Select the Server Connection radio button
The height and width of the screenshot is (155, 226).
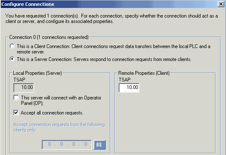pyautogui.click(x=12, y=59)
